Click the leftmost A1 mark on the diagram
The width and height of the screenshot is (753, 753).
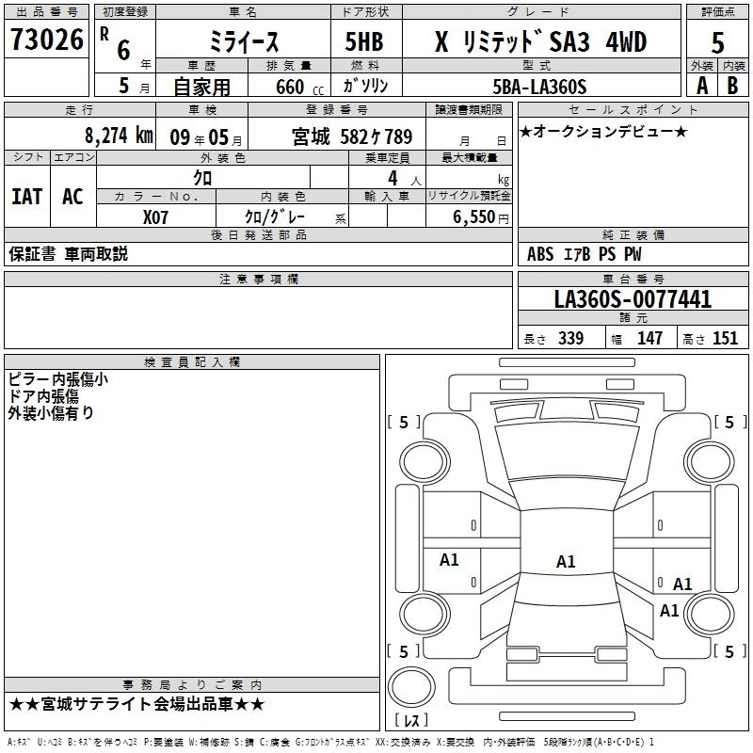click(x=449, y=560)
